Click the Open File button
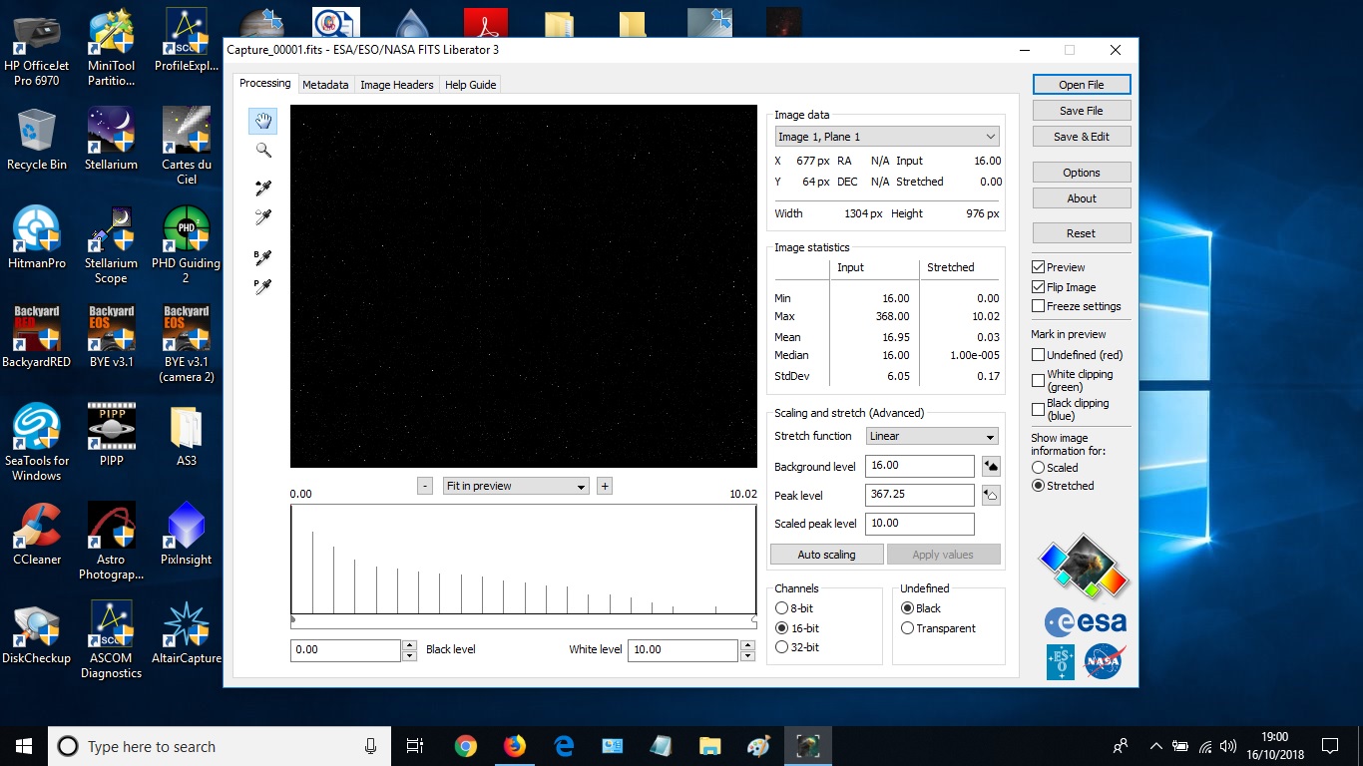The image size is (1363, 766). click(1082, 85)
